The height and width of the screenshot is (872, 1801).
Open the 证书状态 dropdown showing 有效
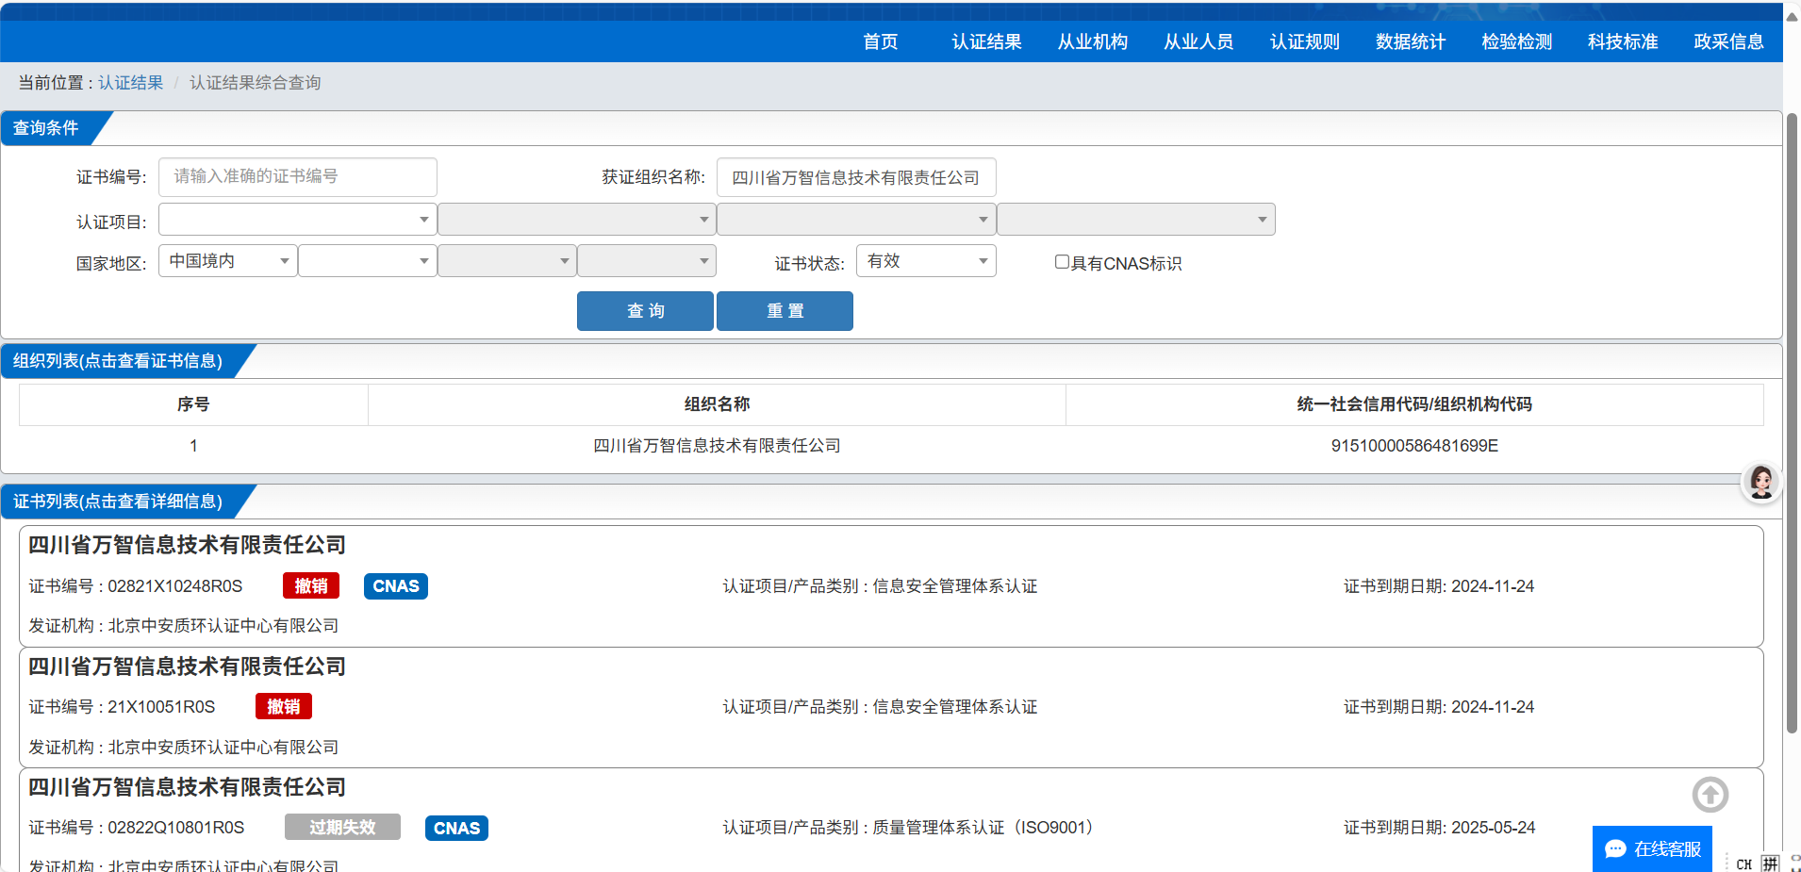pos(926,261)
